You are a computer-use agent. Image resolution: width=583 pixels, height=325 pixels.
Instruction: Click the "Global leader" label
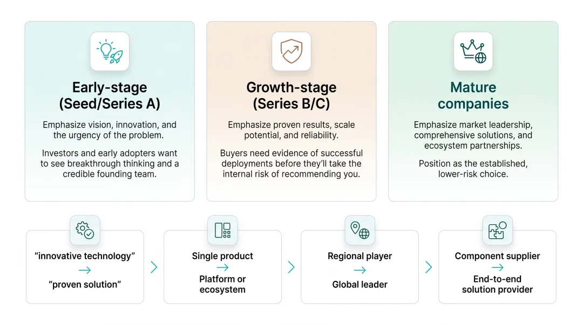click(x=360, y=285)
